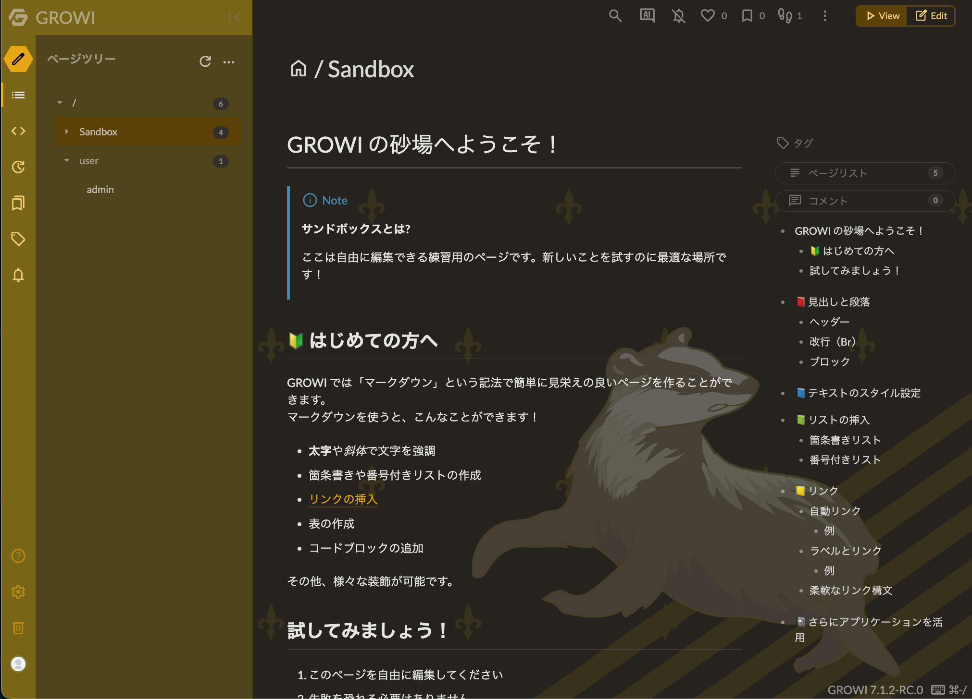Open the AI assistant icon
972x699 pixels.
tap(647, 16)
